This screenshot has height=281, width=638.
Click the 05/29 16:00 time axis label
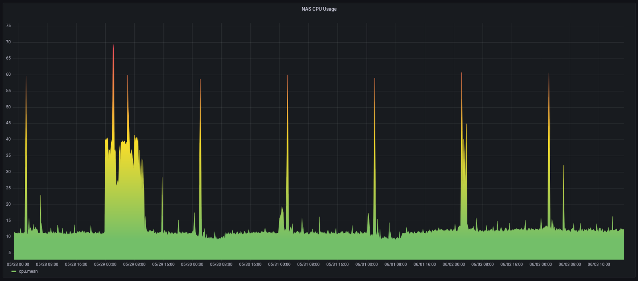(x=163, y=264)
